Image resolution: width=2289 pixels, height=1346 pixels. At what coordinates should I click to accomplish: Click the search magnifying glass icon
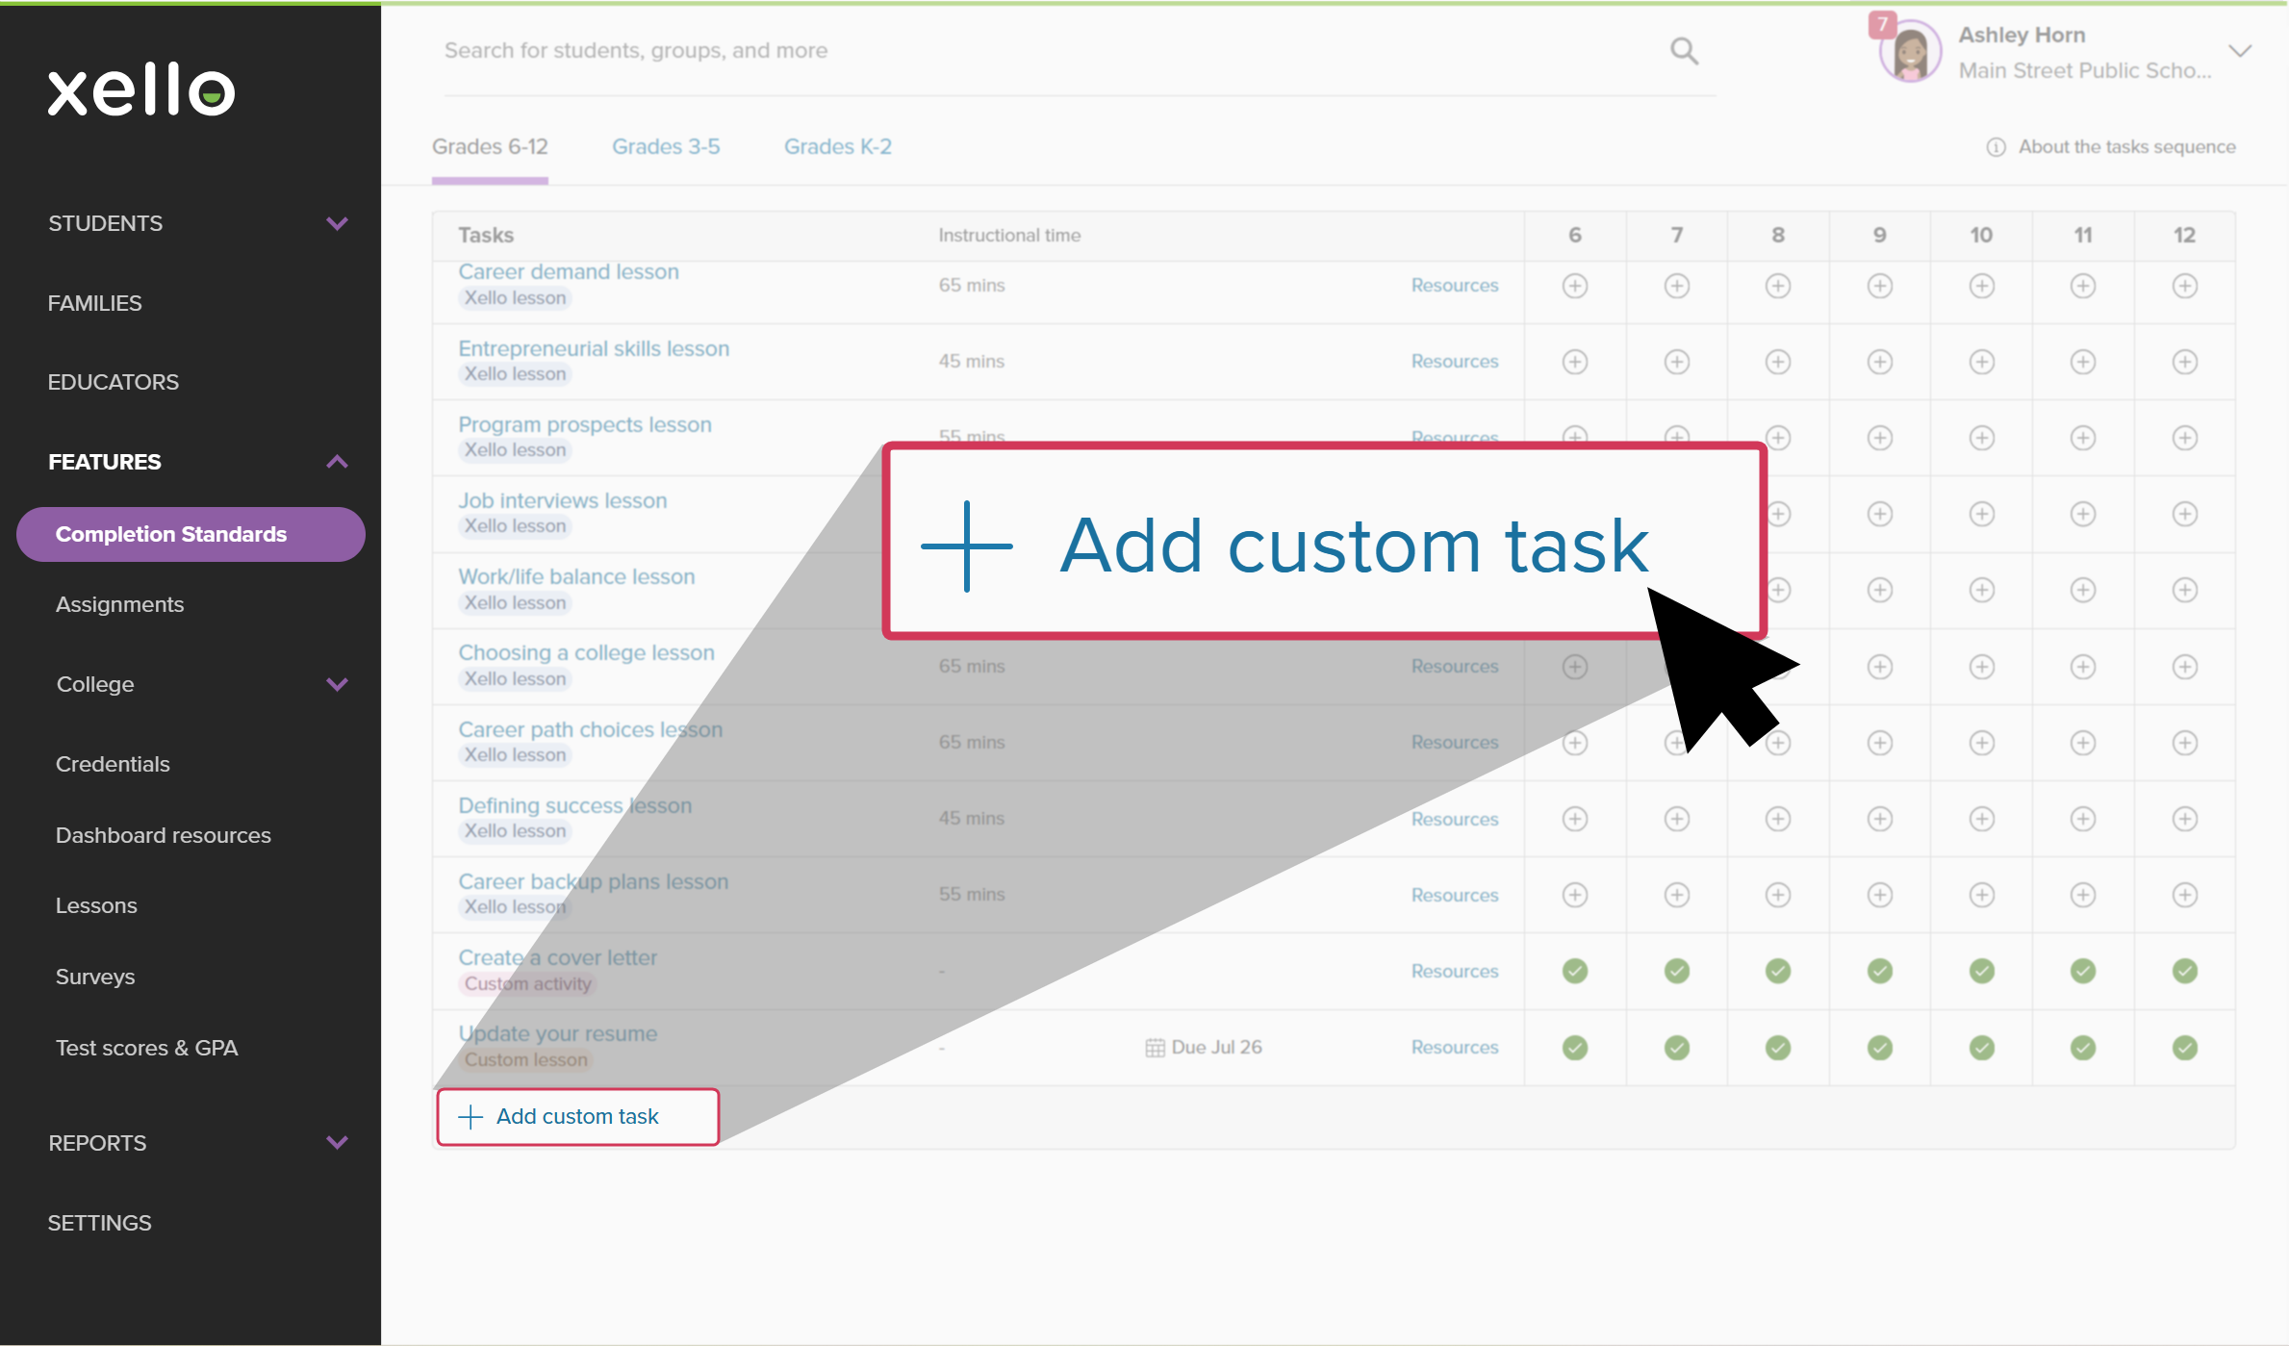pyautogui.click(x=1685, y=50)
